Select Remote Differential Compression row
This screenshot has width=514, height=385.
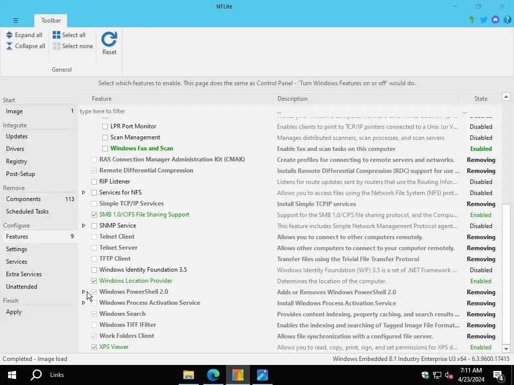(290, 170)
